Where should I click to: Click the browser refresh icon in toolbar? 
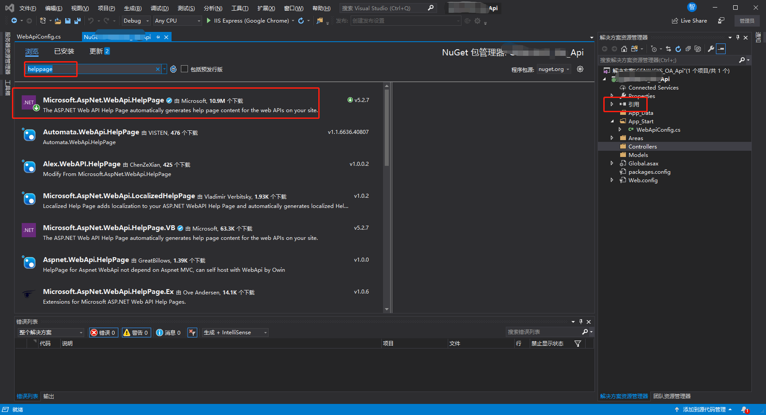pos(301,21)
